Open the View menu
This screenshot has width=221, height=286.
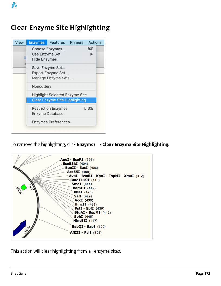click(19, 42)
